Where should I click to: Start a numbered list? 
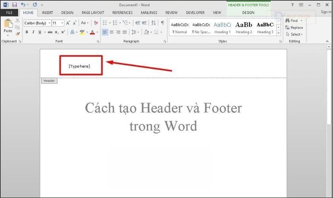[x=115, y=23]
